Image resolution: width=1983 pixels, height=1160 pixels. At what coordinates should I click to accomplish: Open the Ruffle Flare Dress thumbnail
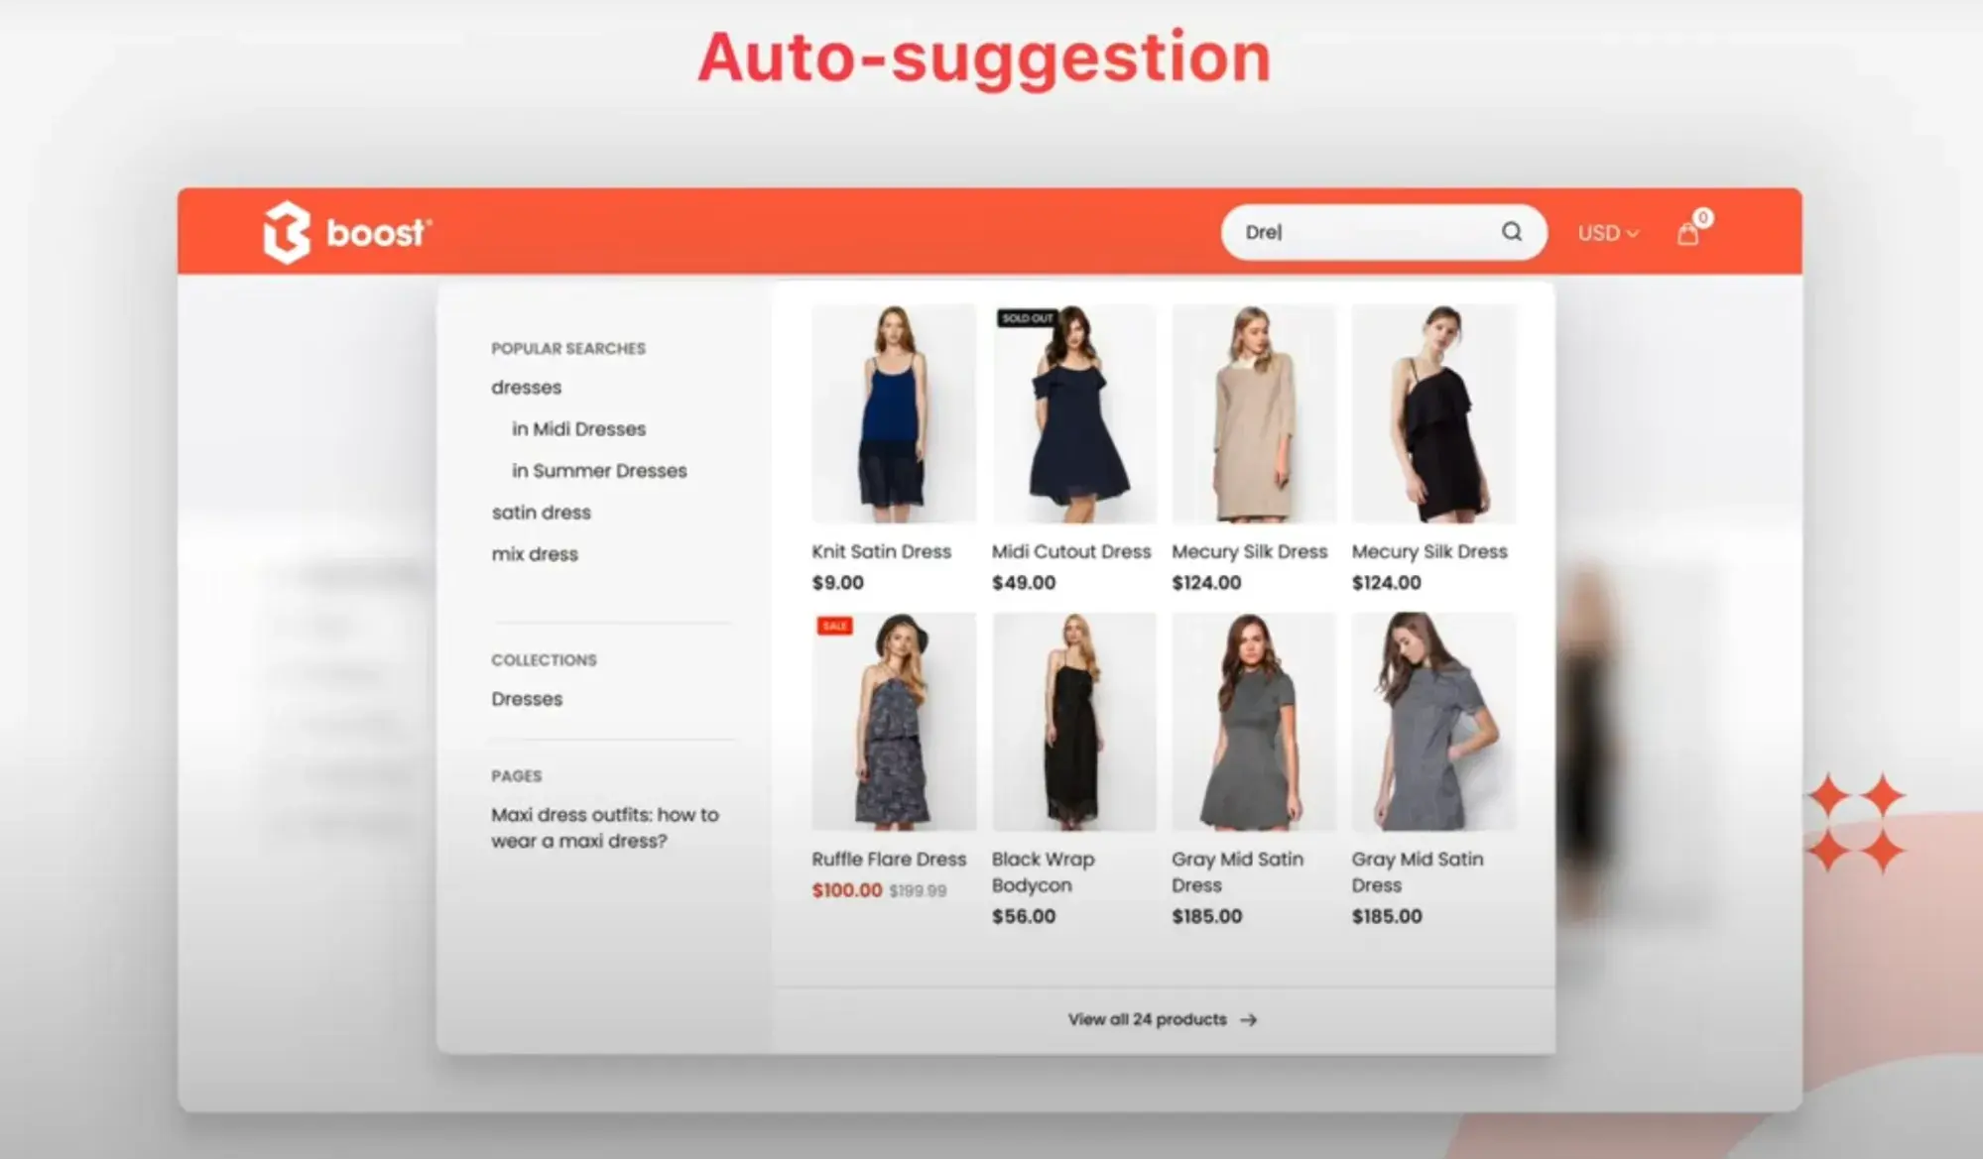(893, 722)
